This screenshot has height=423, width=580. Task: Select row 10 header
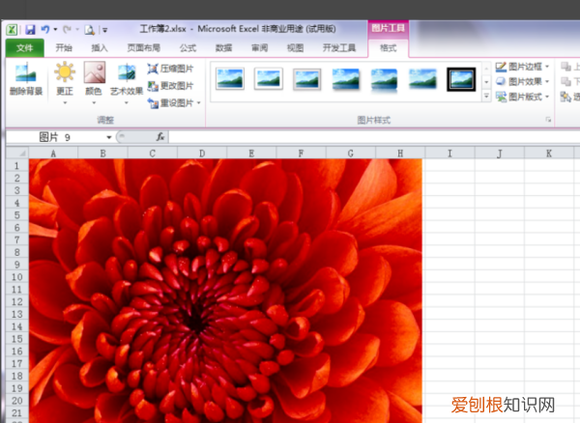click(x=17, y=277)
